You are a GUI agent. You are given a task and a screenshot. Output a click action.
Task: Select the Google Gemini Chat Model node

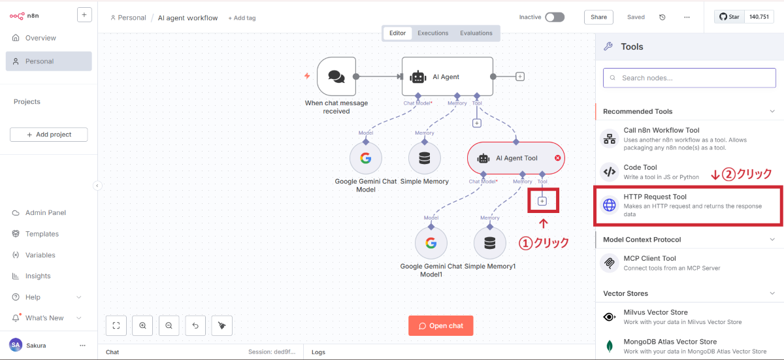(366, 158)
